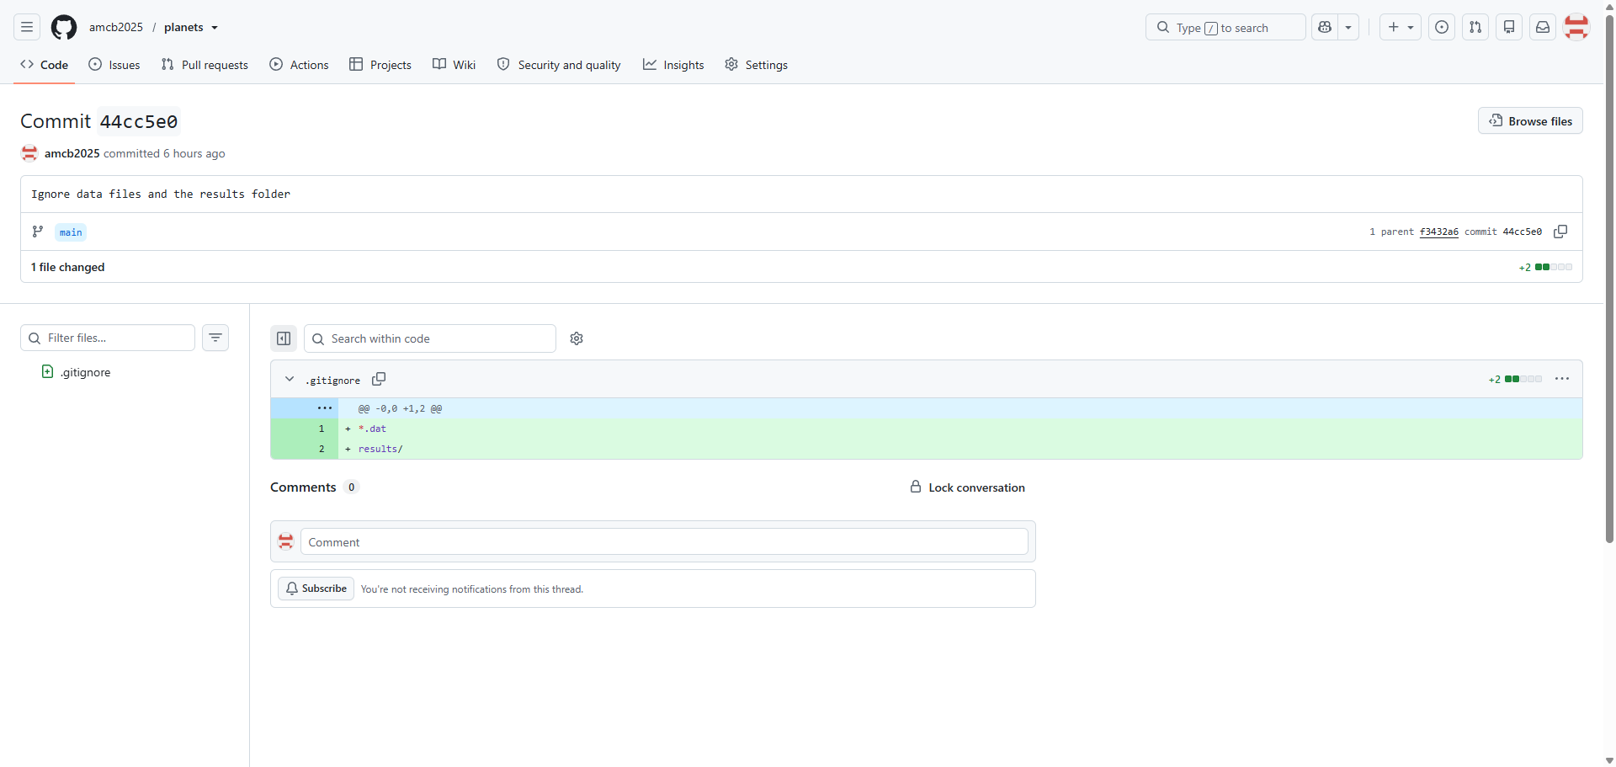Open the main branch label
The image size is (1616, 767).
pos(71,232)
